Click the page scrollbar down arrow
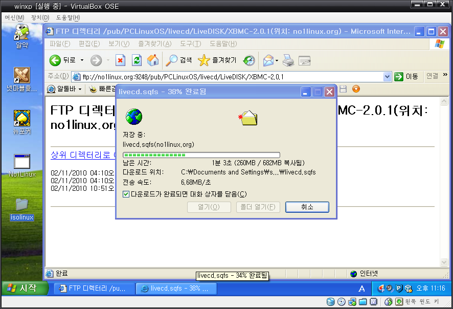Screen dimensions: 453x309 444,262
